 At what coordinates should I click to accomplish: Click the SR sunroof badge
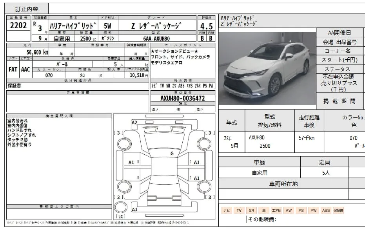[251, 210]
